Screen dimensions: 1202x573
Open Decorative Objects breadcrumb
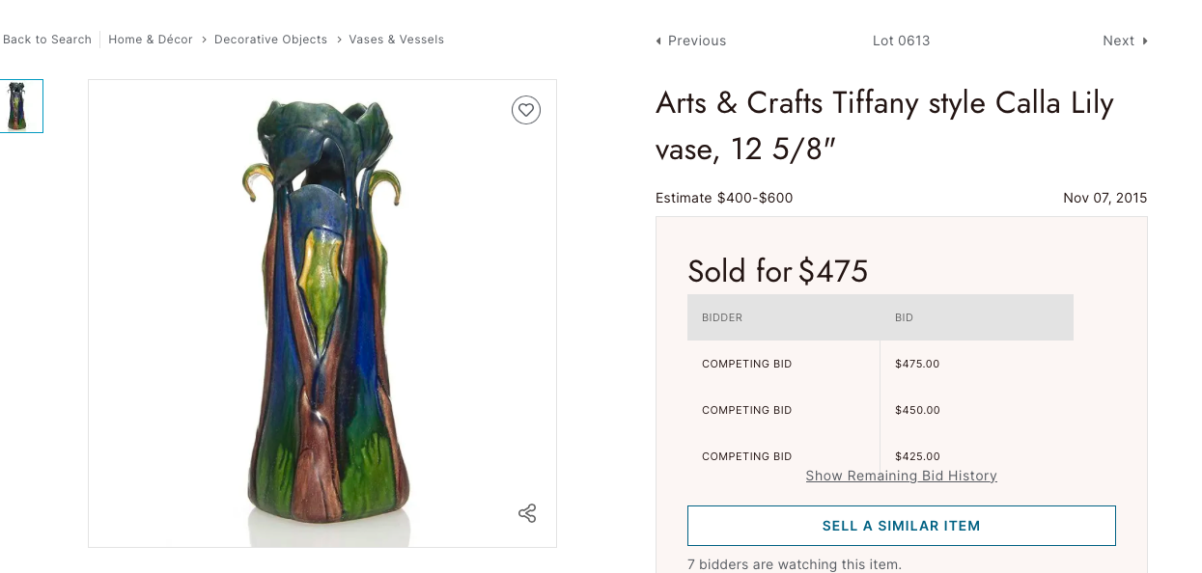(x=270, y=40)
